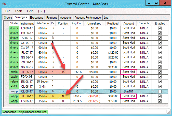Click the ($112.50) unrealized value
172x116 pixels.
pos(94,101)
